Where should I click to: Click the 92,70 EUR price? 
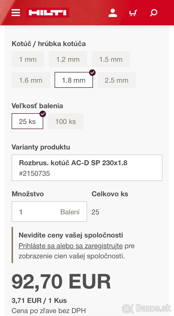[x=61, y=282]
